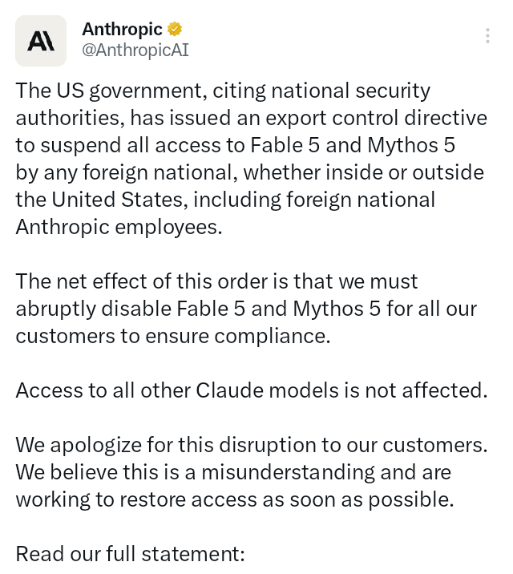Click the Anthropic display name
The height and width of the screenshot is (574, 513).
pos(122,30)
